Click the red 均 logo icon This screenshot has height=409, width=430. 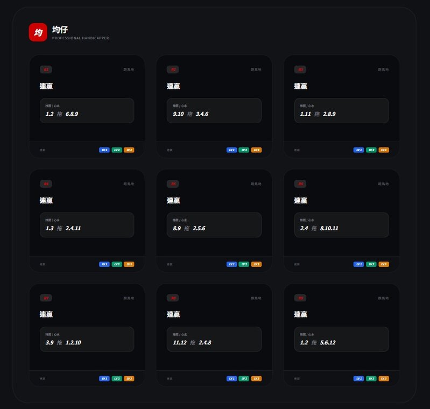tap(38, 32)
